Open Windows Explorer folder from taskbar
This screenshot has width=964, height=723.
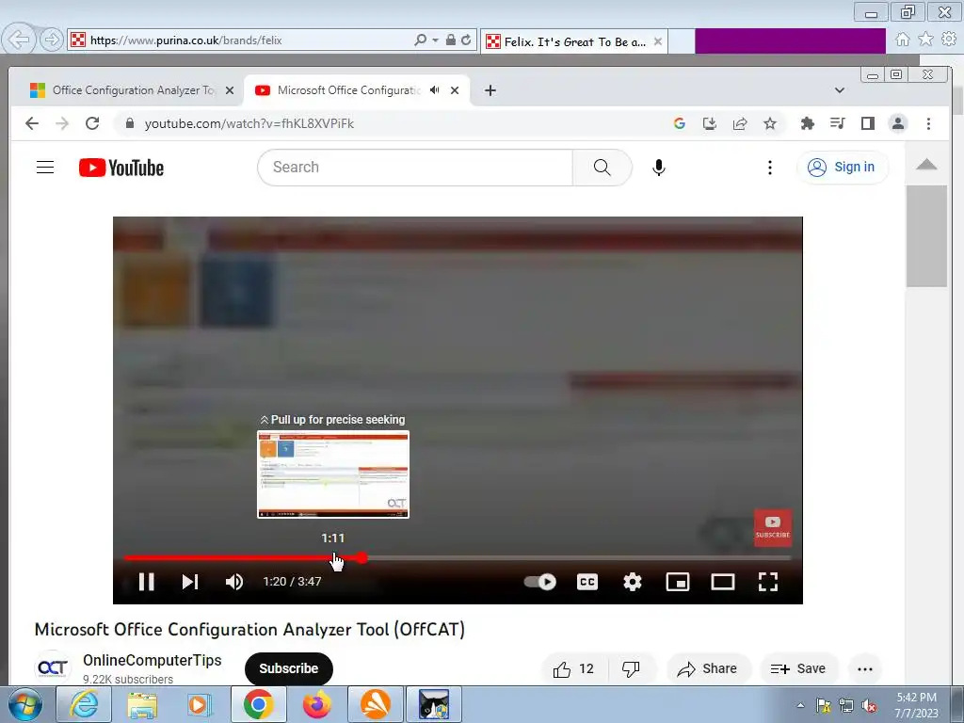tap(142, 704)
